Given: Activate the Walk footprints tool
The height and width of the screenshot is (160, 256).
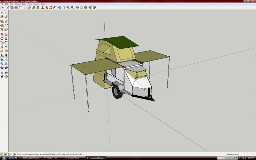Looking at the screenshot, I should click(2, 77).
